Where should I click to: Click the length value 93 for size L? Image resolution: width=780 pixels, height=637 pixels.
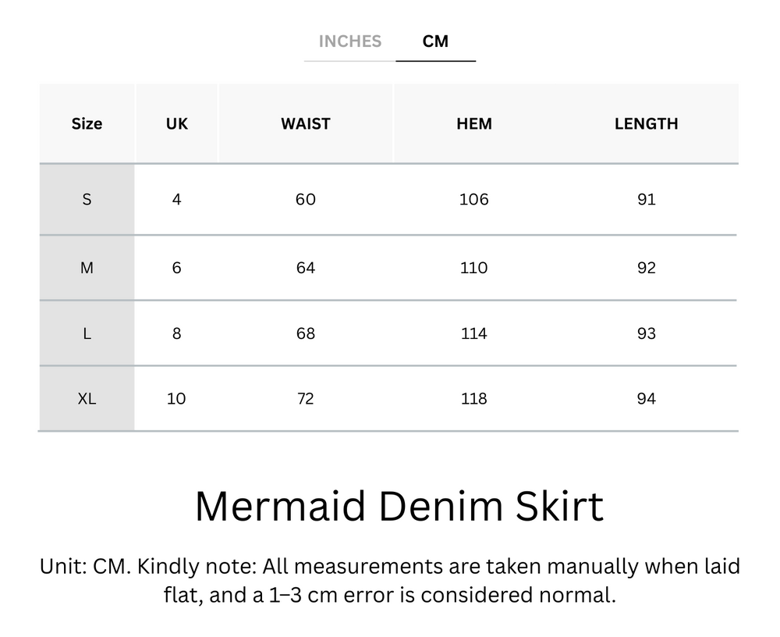point(646,333)
